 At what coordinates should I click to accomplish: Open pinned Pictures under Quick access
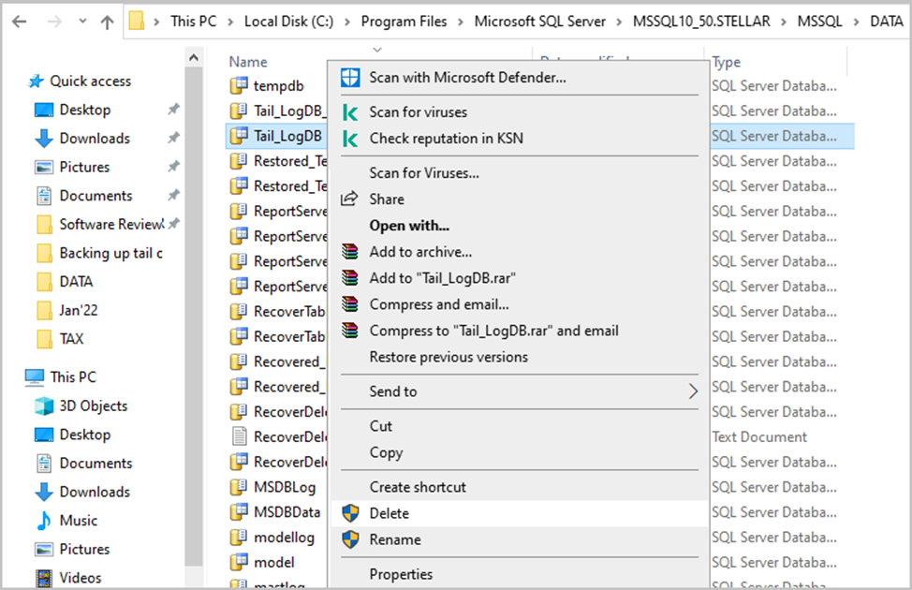point(84,167)
